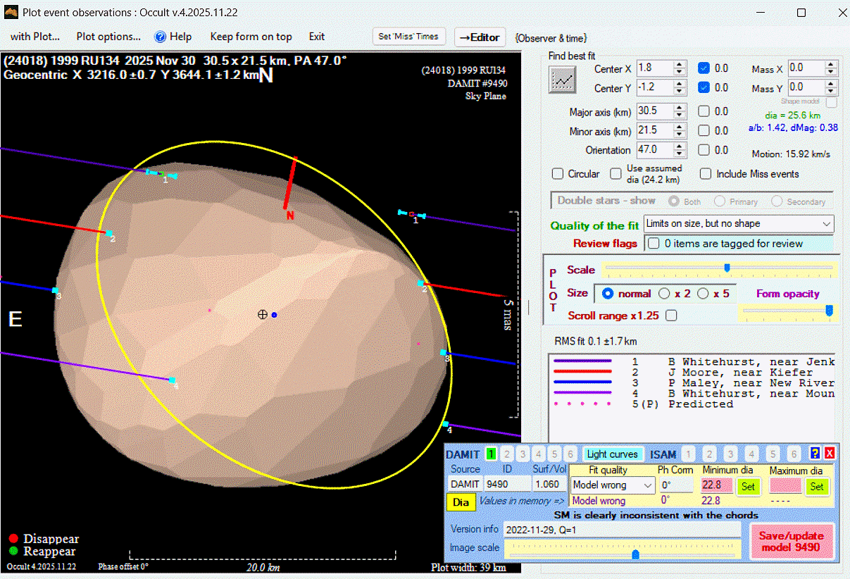Screen dimensions: 850x579
Task: Check Include Miss events
Action: [705, 173]
